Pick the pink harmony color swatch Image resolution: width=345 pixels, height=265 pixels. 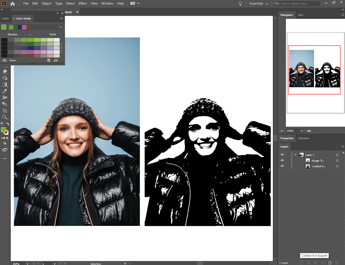click(24, 27)
